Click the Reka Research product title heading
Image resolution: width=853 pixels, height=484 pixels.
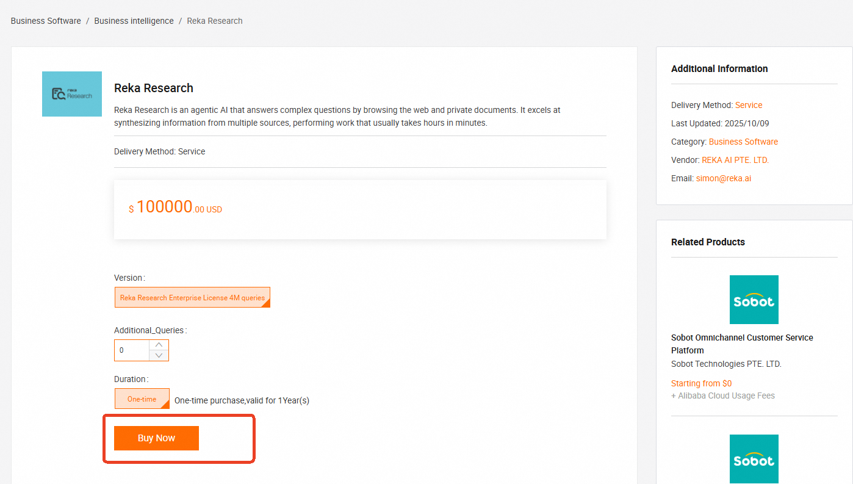(x=154, y=88)
